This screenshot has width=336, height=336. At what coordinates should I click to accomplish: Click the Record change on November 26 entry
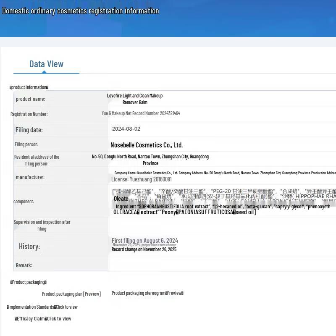click(144, 249)
